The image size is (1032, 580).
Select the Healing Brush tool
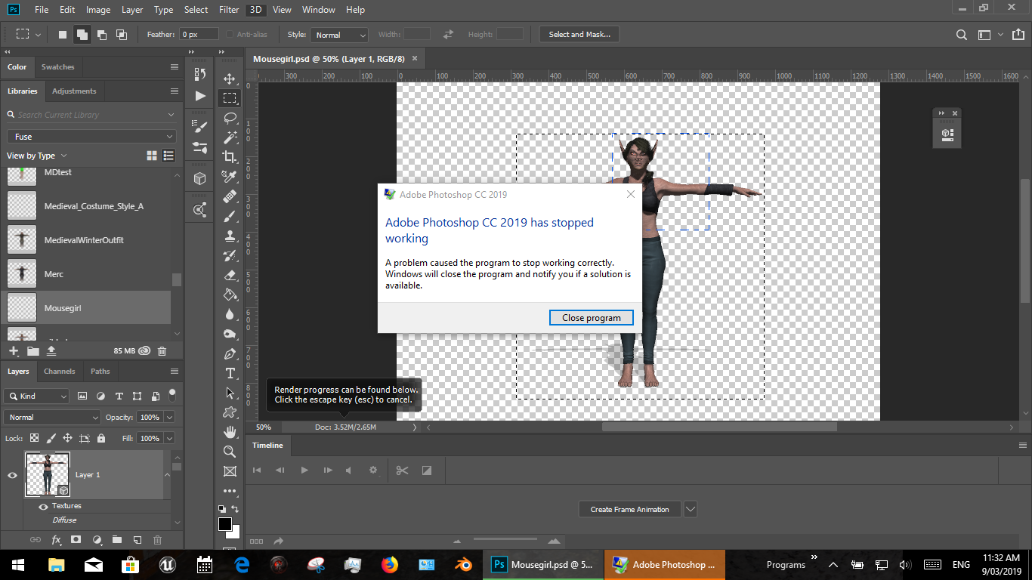tap(230, 196)
